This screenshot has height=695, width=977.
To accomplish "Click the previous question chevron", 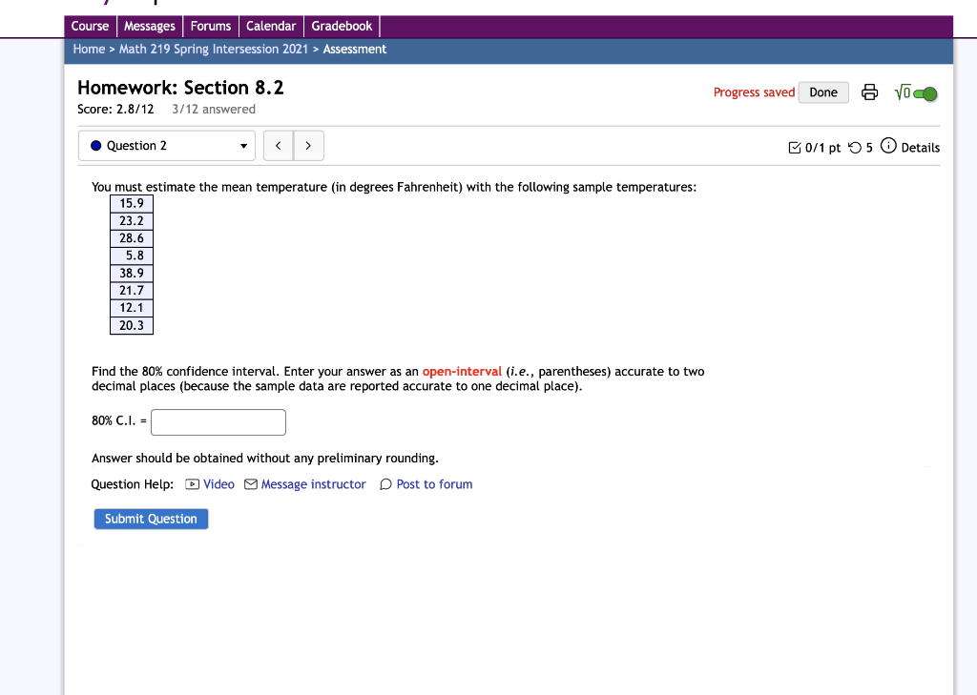I will point(278,145).
